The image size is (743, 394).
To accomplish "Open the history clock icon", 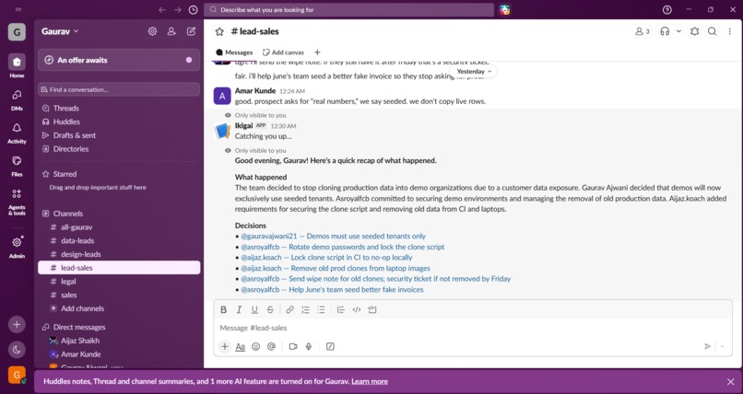I will click(x=193, y=9).
